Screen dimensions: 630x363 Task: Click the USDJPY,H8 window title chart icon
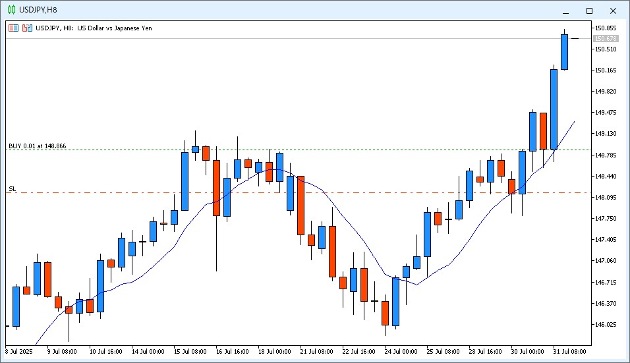coord(12,10)
